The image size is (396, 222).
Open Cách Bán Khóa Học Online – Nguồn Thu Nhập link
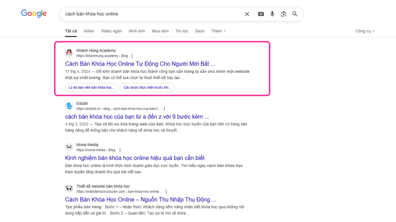tap(140, 199)
